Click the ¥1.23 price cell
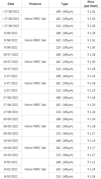 91,90
